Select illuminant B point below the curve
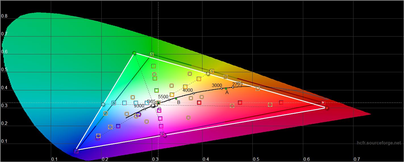The width and height of the screenshot is (404, 162). pos(176,99)
